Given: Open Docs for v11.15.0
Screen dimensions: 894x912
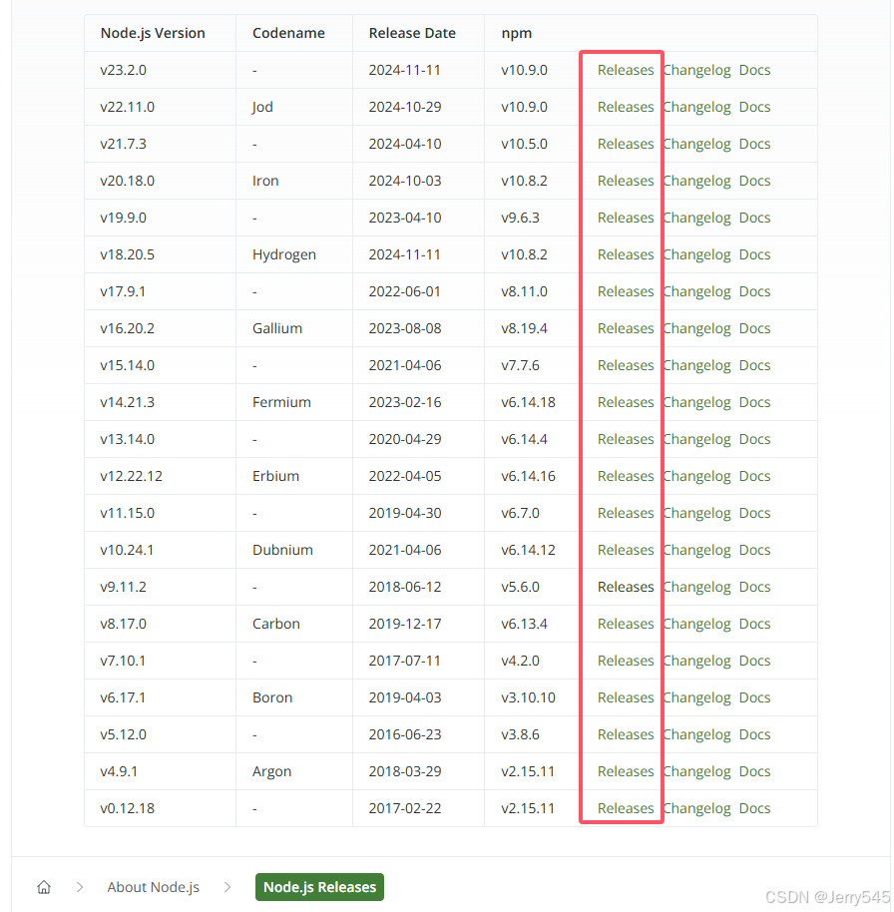Looking at the screenshot, I should click(754, 513).
